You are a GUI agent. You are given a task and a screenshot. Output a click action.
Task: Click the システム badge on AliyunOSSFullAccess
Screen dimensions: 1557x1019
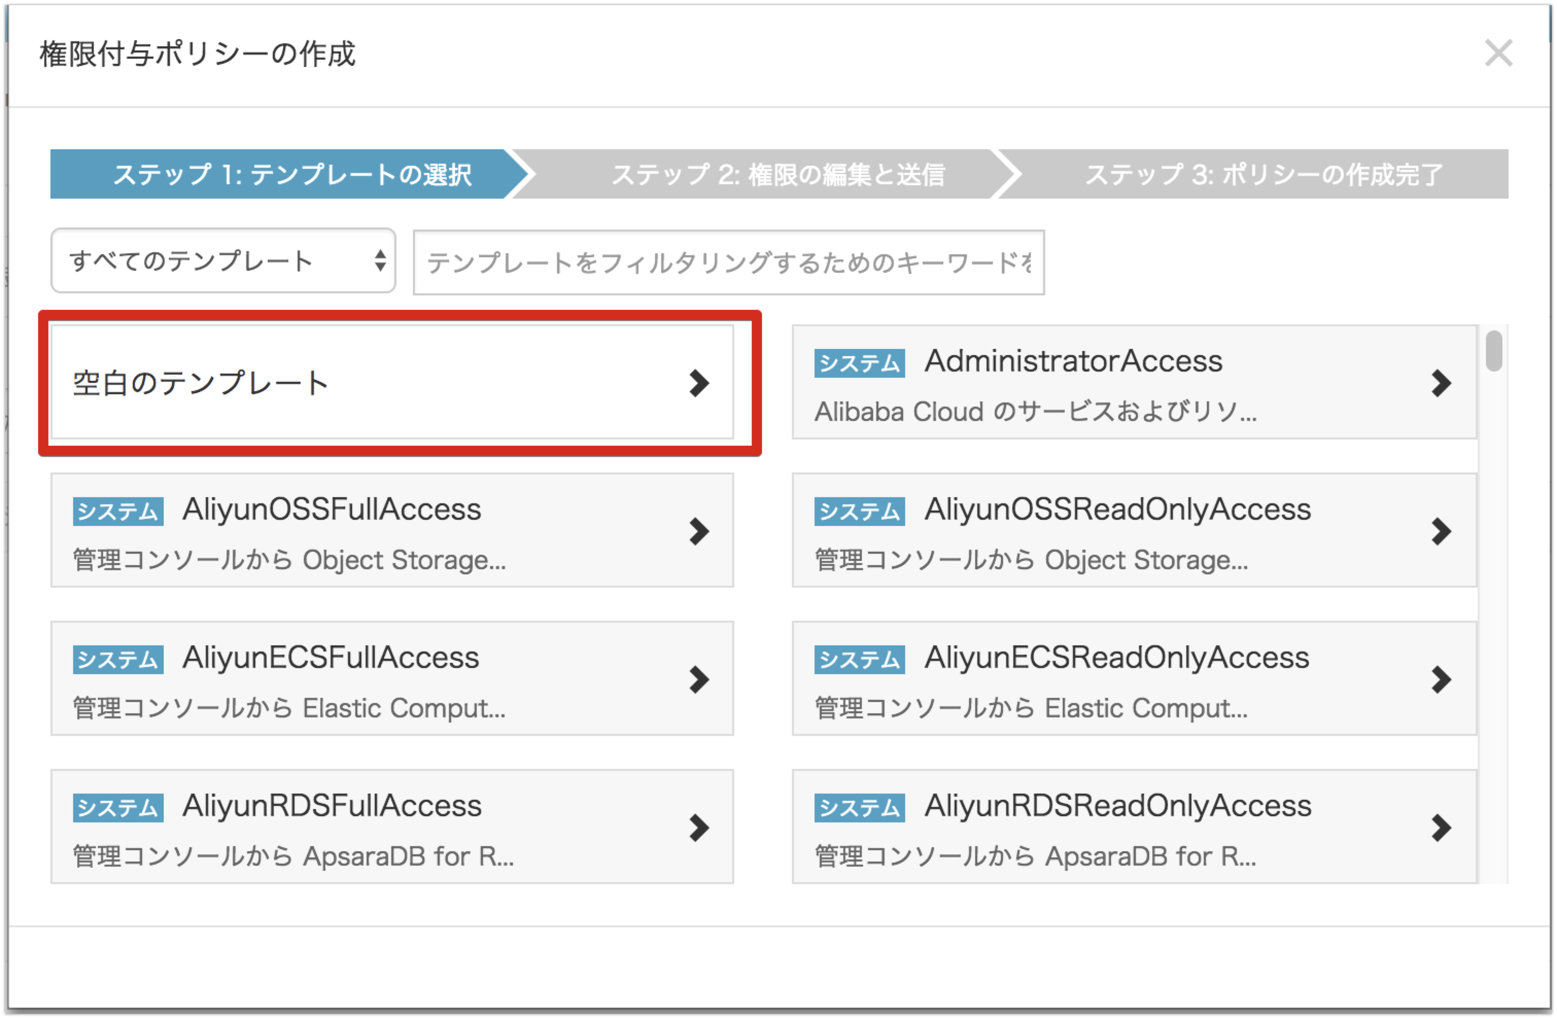pyautogui.click(x=118, y=512)
